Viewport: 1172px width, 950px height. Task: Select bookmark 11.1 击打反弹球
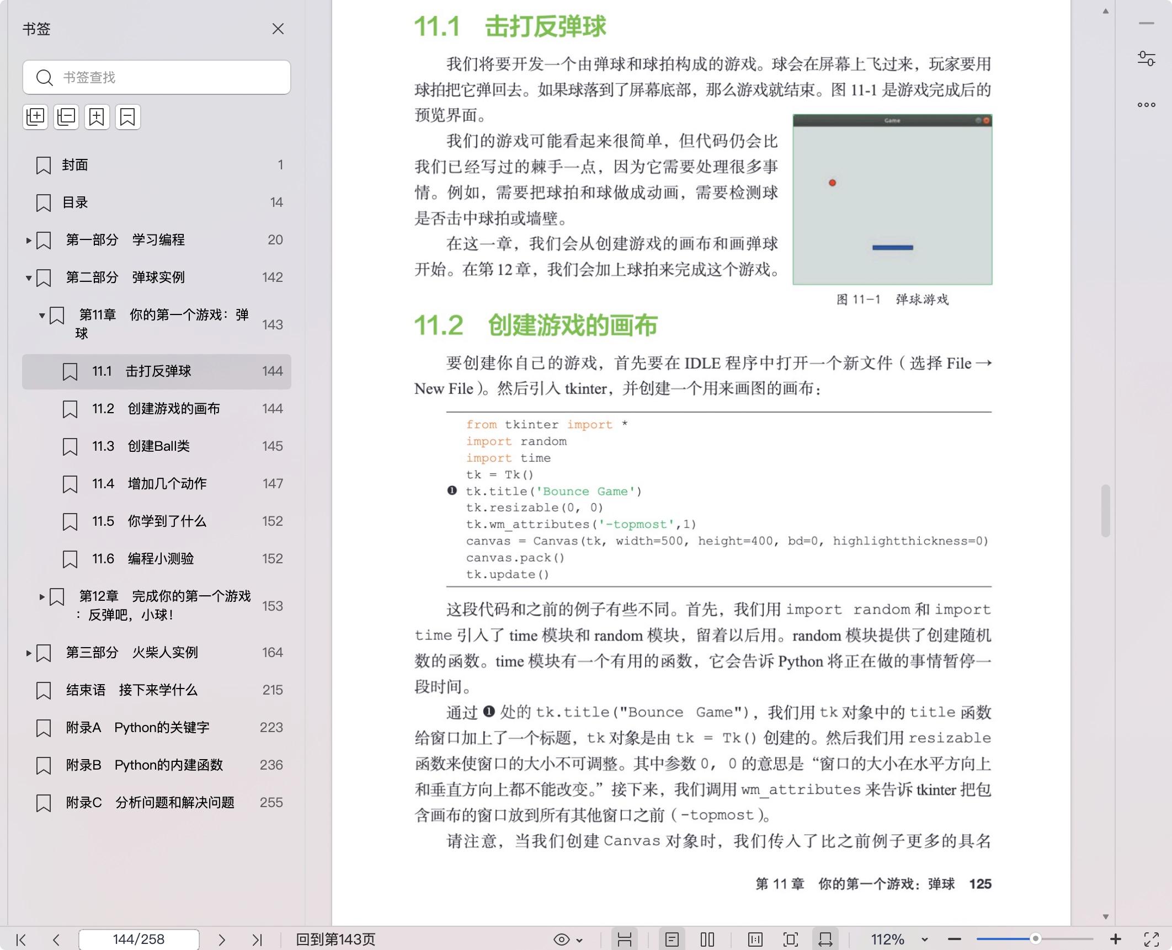click(x=157, y=371)
